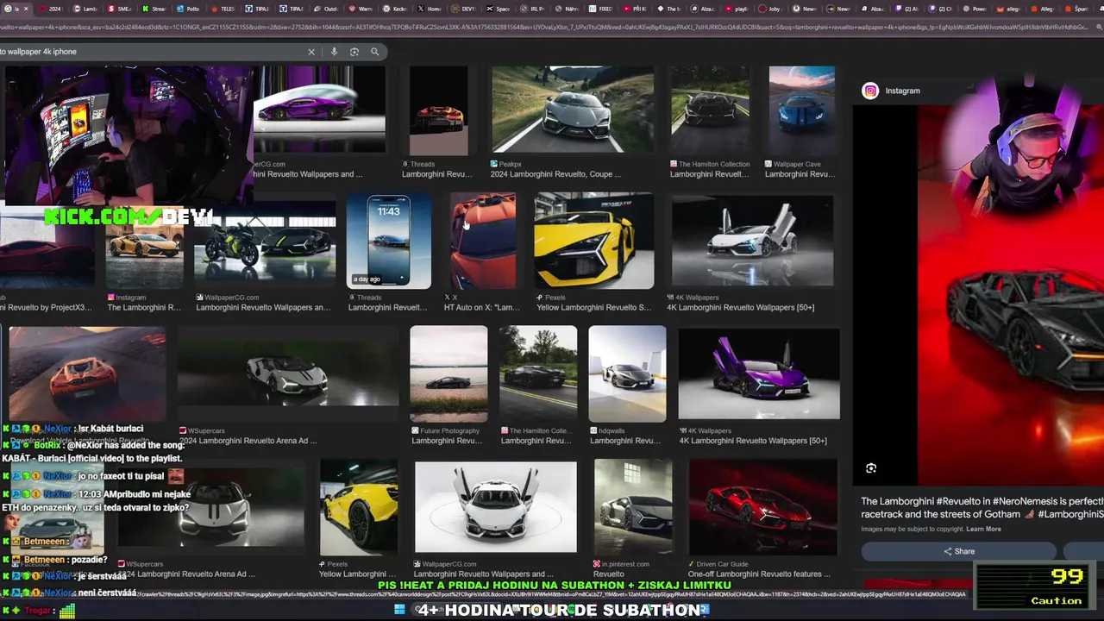Viewport: 1104px width, 621px height.
Task: Start voice search with the microphone icon
Action: 334,52
